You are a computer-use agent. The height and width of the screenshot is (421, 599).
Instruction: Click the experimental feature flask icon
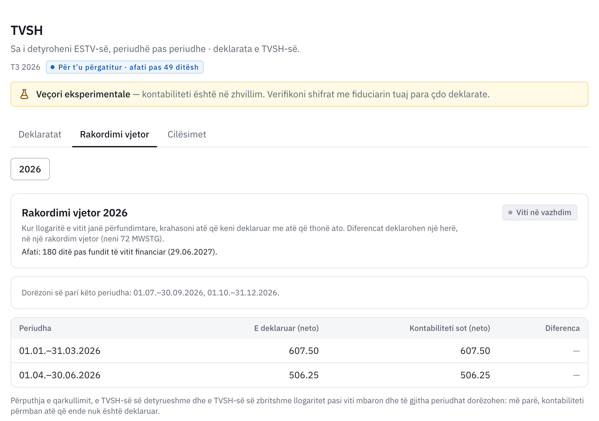coord(24,94)
